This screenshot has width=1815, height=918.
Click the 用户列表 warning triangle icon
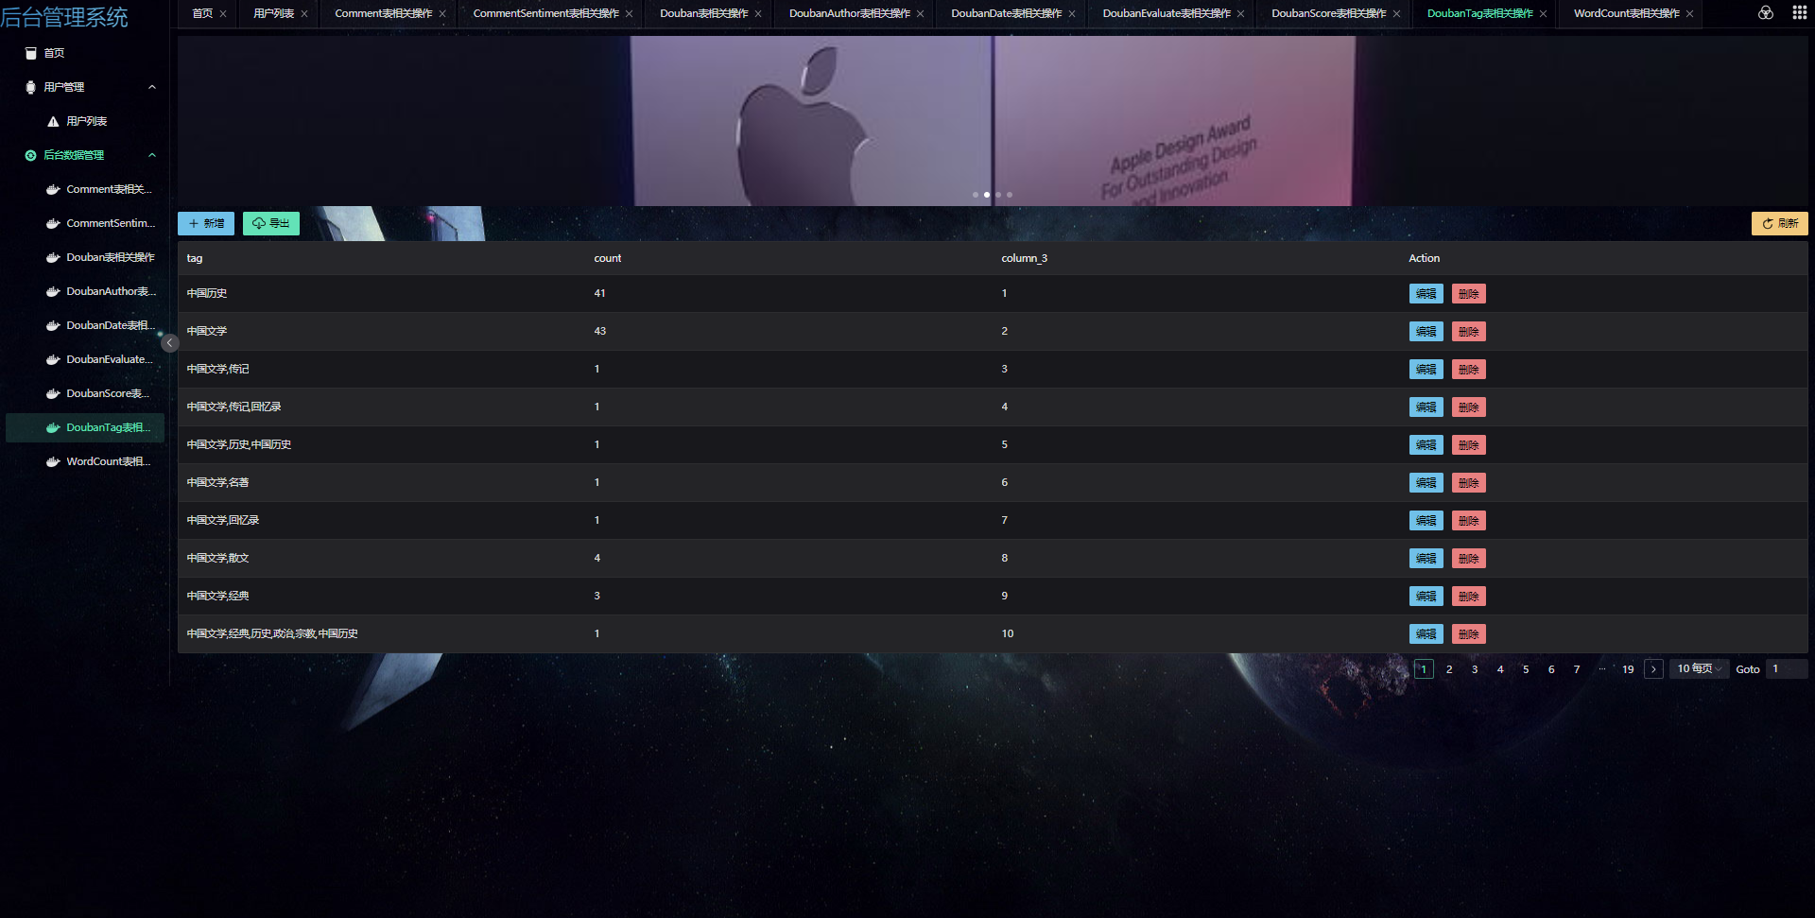point(53,121)
